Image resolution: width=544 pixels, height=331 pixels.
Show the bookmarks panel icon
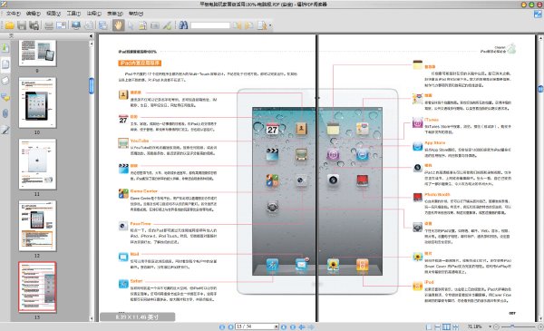pos(5,48)
